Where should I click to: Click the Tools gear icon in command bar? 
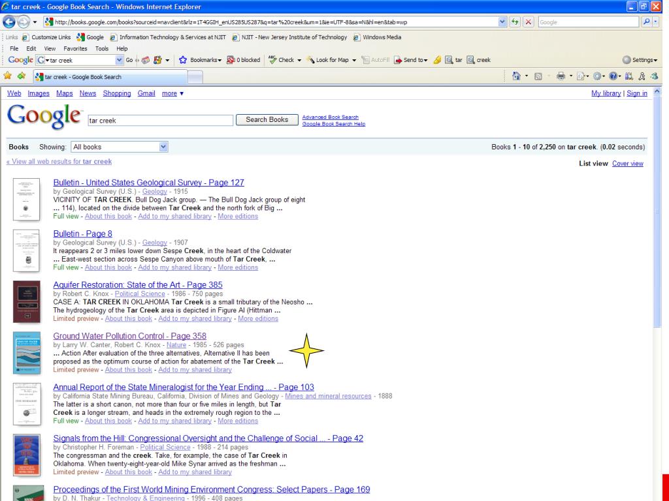(x=597, y=76)
